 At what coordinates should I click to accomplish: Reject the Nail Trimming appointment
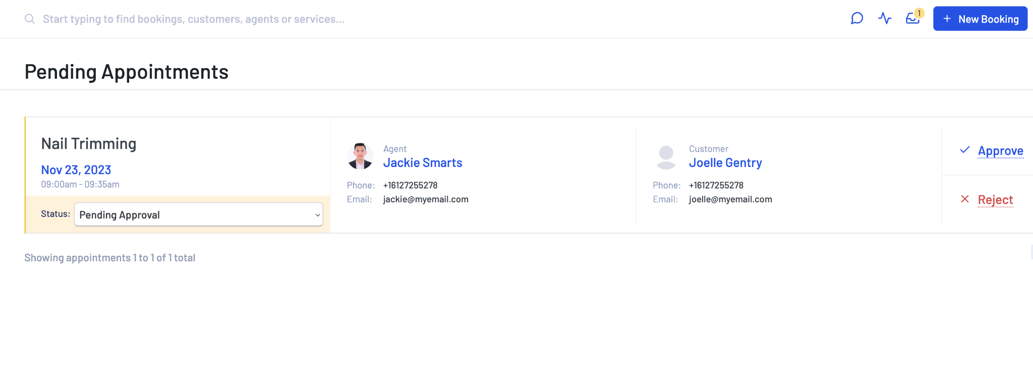pos(995,200)
